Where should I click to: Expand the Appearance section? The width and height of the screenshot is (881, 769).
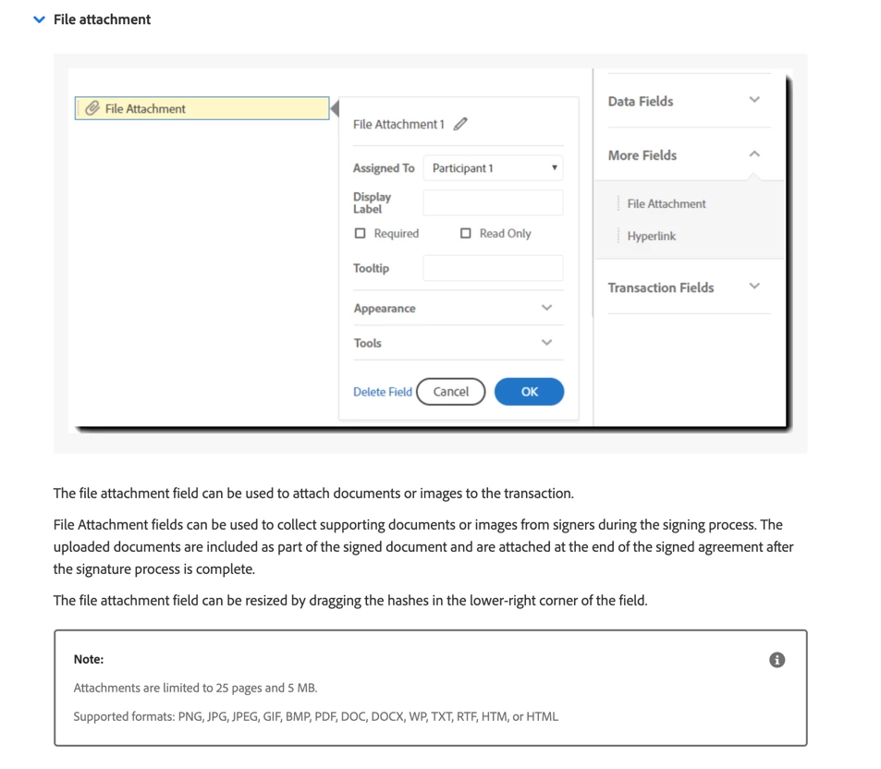(x=458, y=308)
